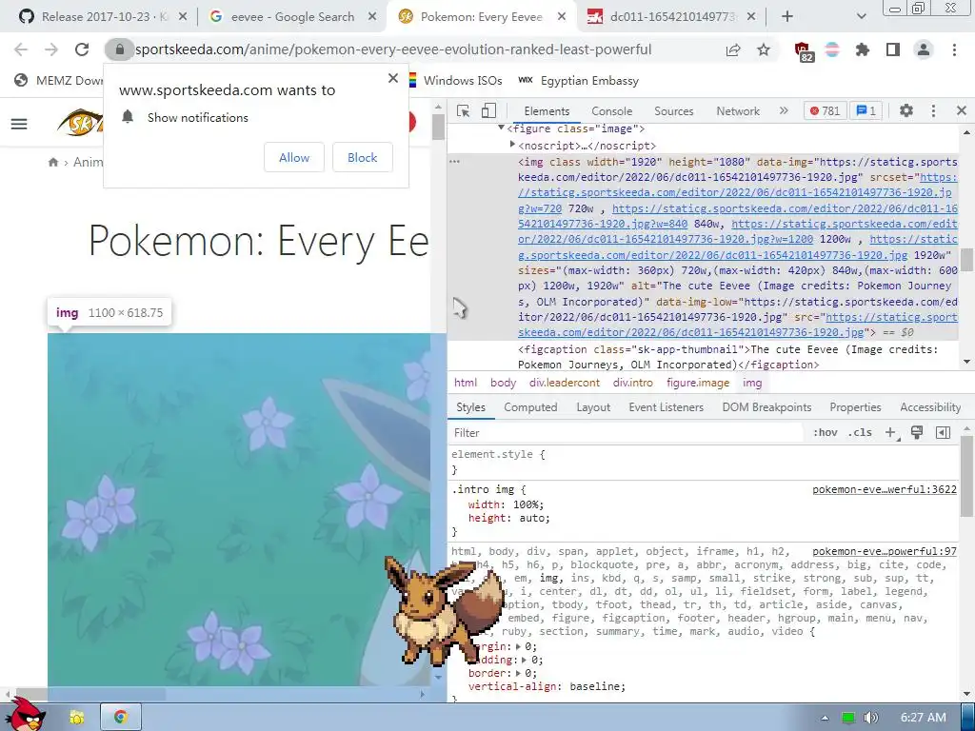The width and height of the screenshot is (975, 731).
Task: Select the div.intro breadcrumb
Action: (x=633, y=383)
